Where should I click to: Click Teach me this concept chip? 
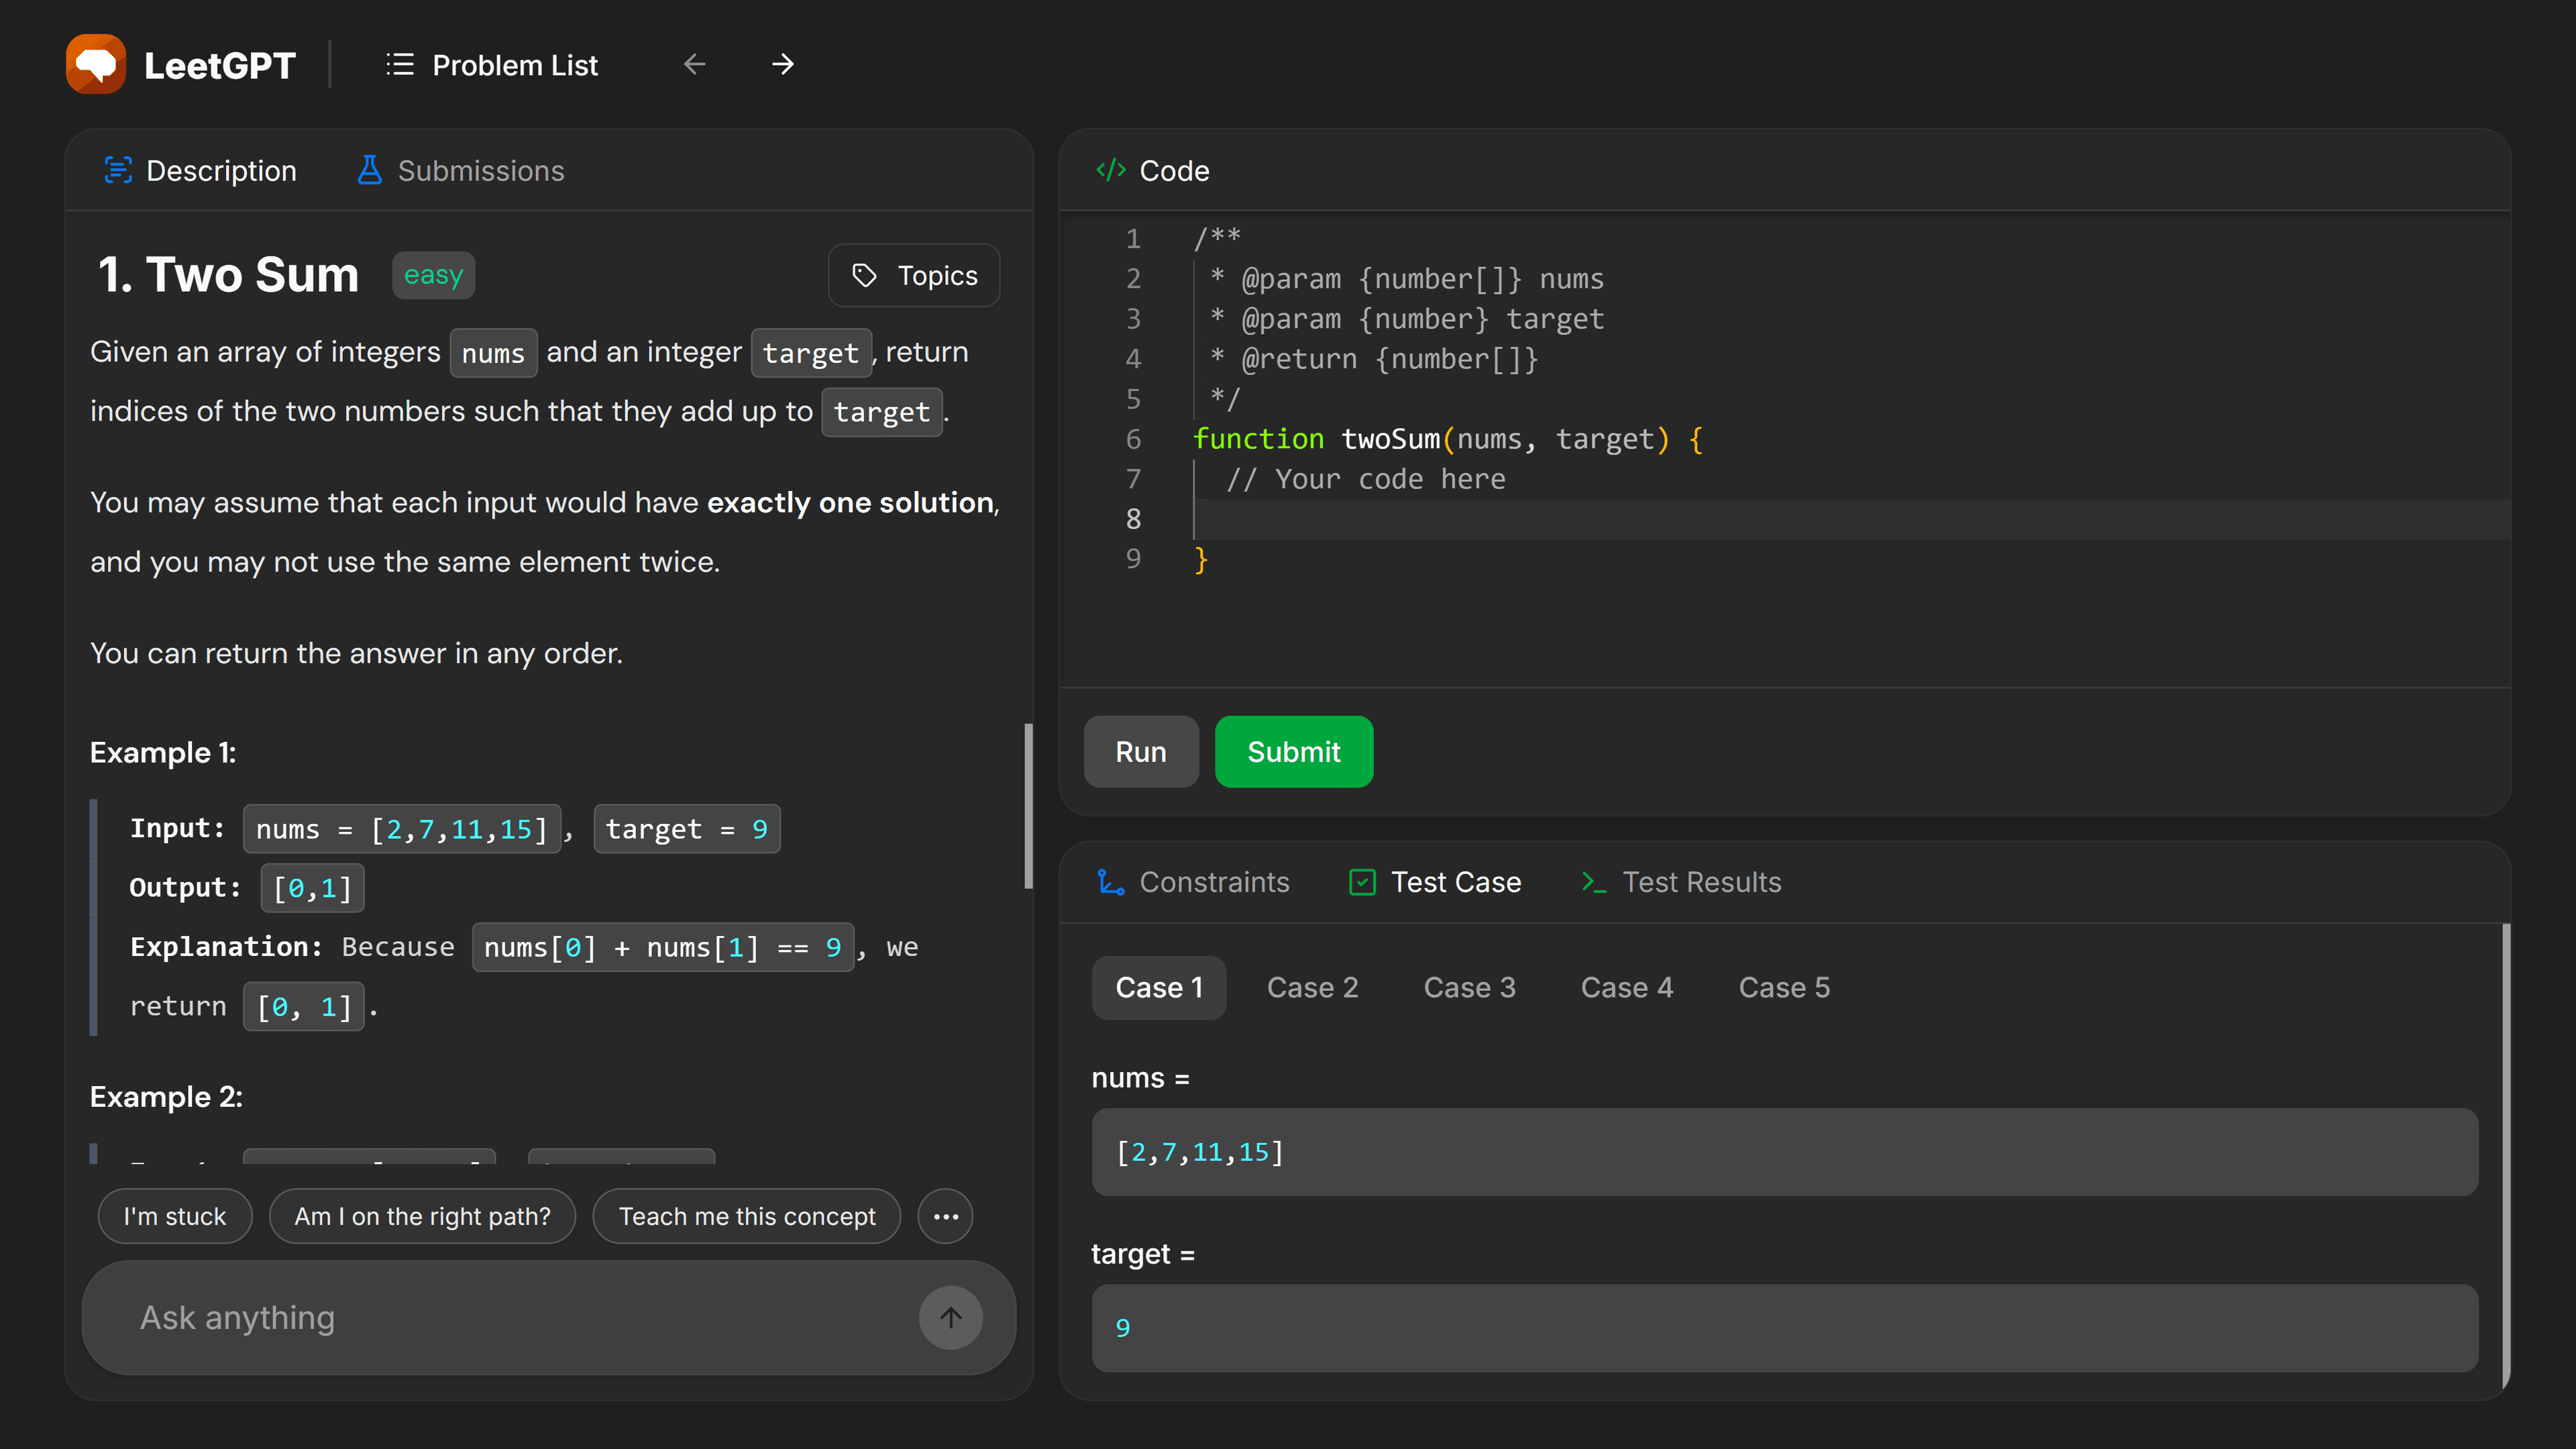tap(746, 1216)
